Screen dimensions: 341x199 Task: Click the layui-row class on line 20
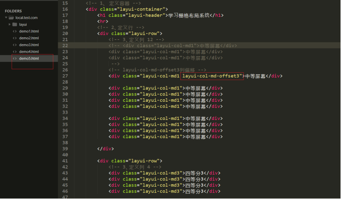144,33
